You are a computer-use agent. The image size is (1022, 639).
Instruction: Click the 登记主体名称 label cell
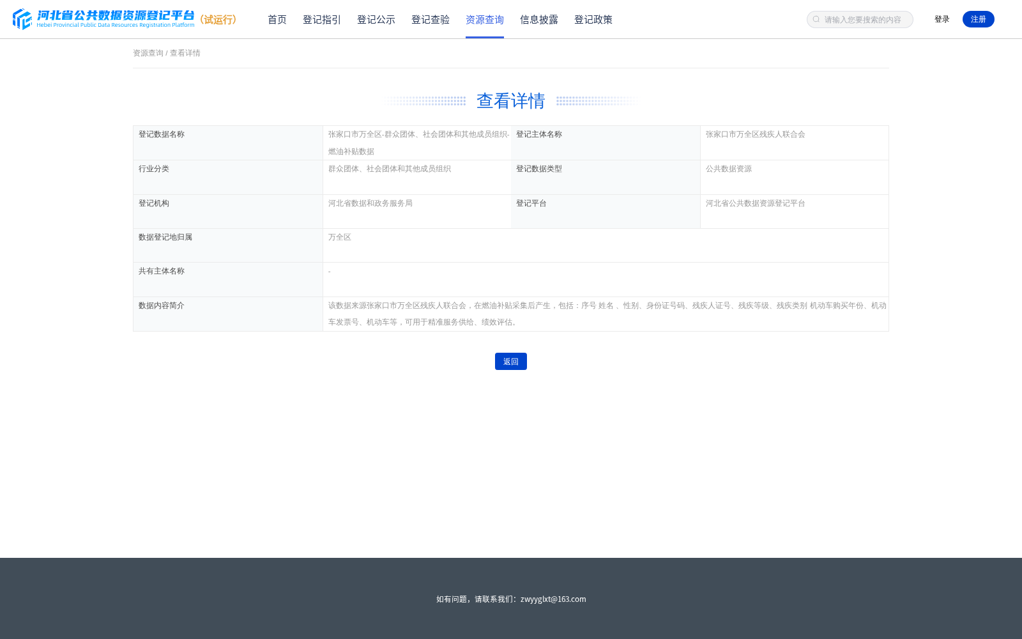(x=606, y=143)
